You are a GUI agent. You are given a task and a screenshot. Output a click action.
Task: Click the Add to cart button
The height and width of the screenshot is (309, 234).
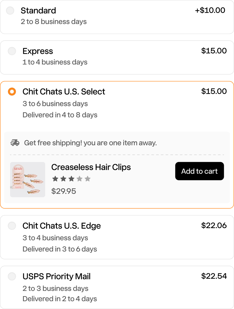tap(199, 171)
